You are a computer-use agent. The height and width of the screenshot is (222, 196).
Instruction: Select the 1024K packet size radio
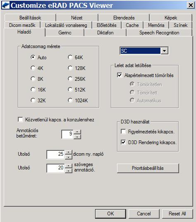coord(78,100)
